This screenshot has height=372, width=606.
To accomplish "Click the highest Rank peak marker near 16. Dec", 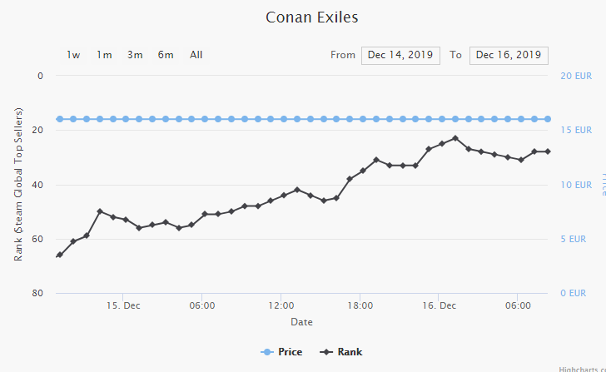I will (455, 138).
